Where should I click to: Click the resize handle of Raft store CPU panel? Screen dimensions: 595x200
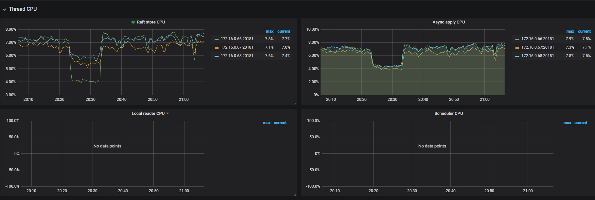pyautogui.click(x=295, y=103)
